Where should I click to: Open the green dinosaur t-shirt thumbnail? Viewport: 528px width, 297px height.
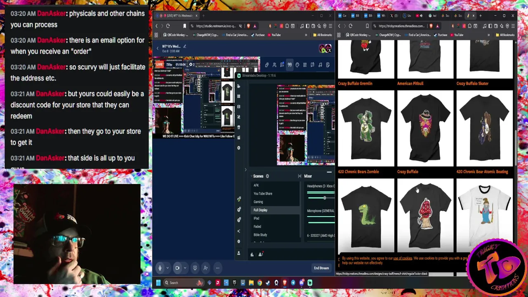click(366, 215)
